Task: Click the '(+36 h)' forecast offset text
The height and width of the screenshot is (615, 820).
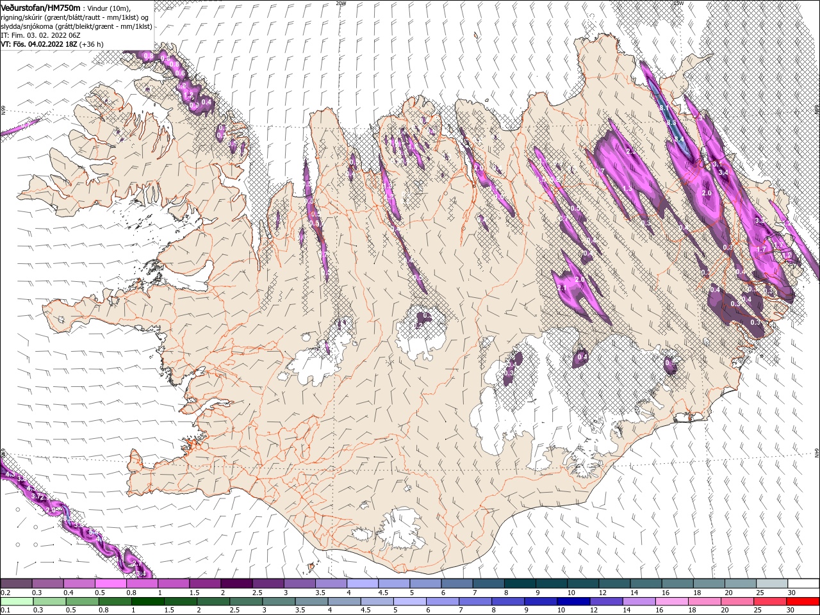Action: tap(92, 44)
